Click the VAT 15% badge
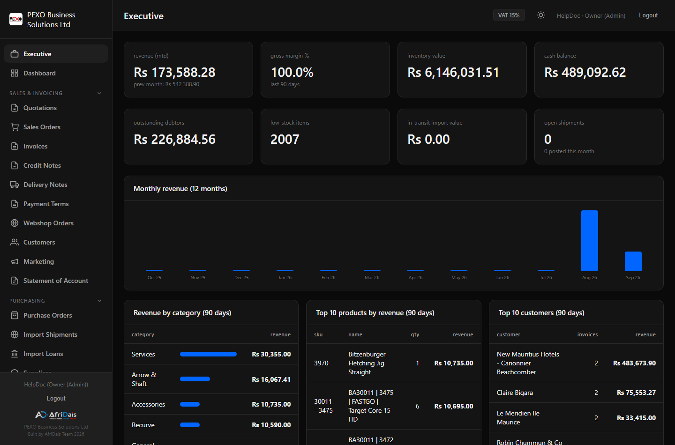Image resolution: width=675 pixels, height=445 pixels. [509, 15]
